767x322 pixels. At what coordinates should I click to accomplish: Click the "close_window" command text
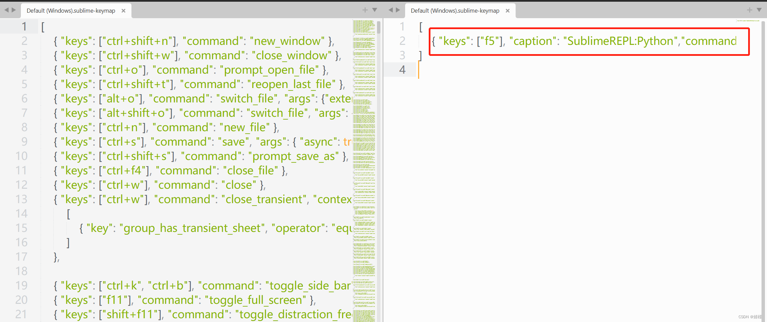coord(292,55)
